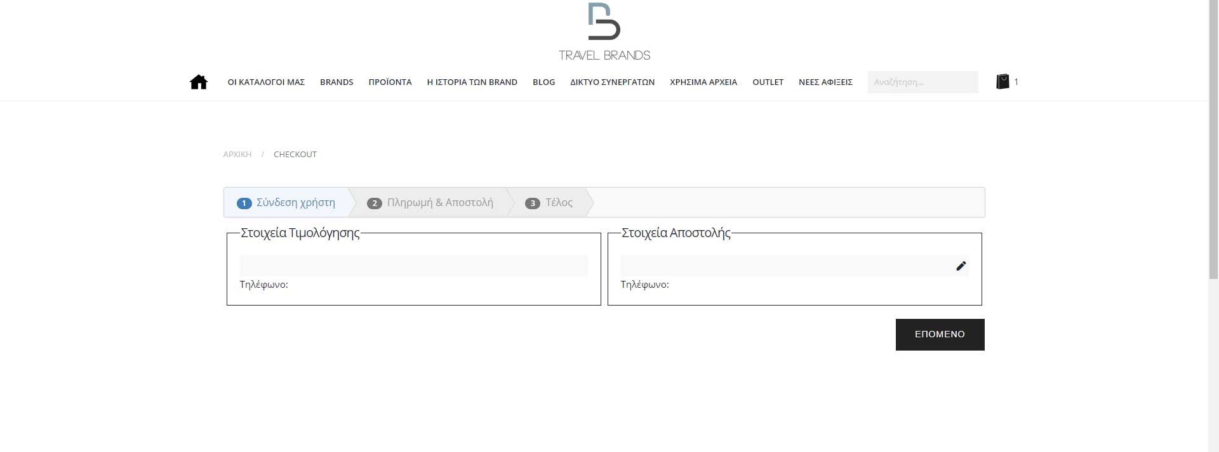Click the page vertical scrollbar thumb
Image resolution: width=1219 pixels, height=452 pixels.
[1213, 139]
